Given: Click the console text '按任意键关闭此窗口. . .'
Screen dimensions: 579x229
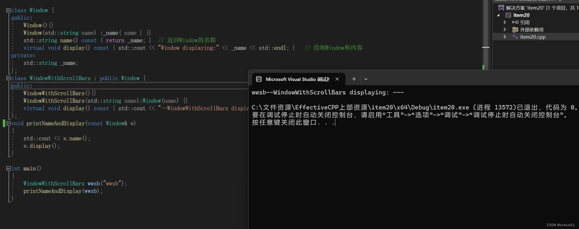Looking at the screenshot, I should click(293, 122).
